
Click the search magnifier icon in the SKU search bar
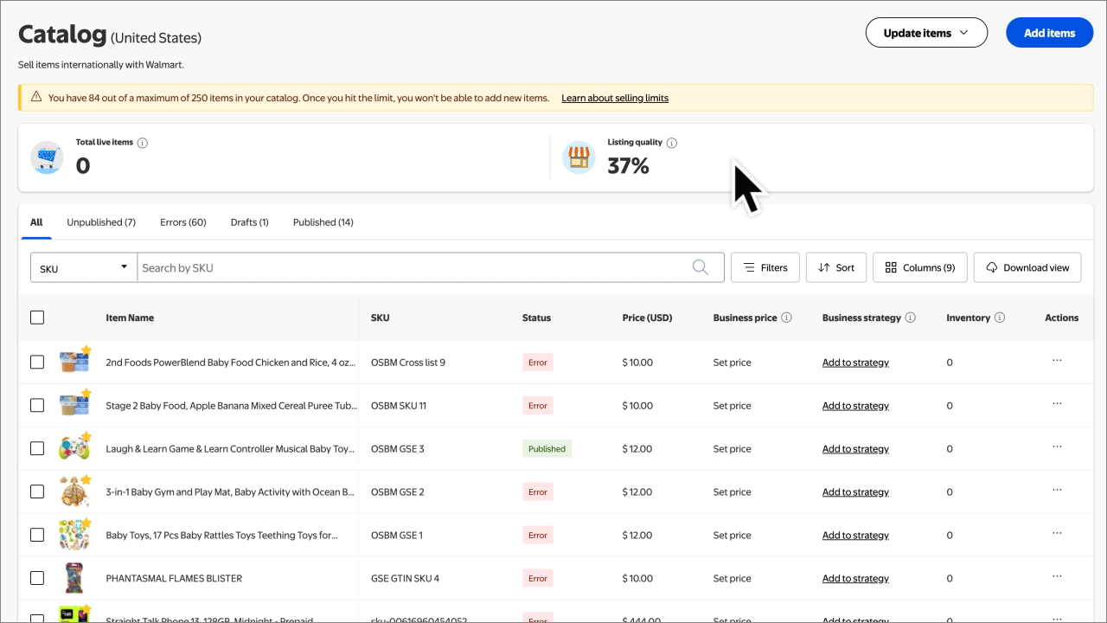click(x=701, y=267)
